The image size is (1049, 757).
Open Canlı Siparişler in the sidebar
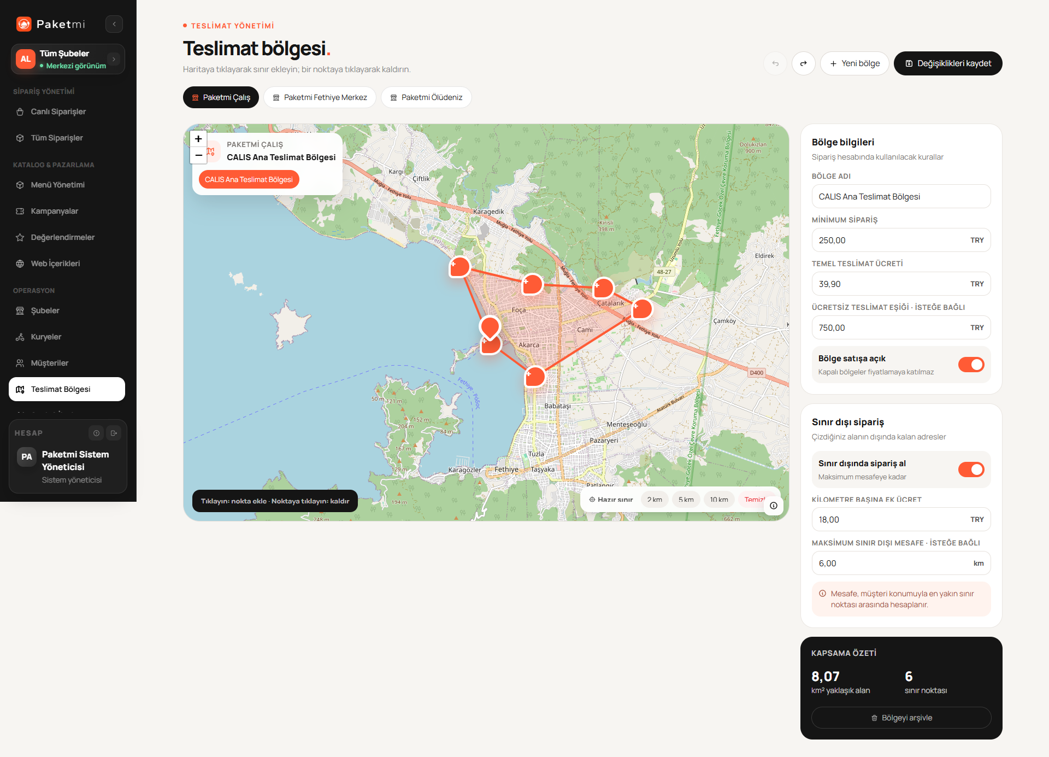(68, 112)
